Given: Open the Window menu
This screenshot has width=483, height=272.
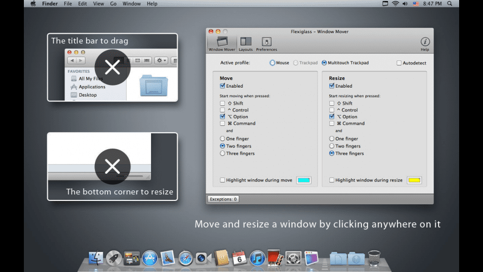Looking at the screenshot, I should [132, 4].
